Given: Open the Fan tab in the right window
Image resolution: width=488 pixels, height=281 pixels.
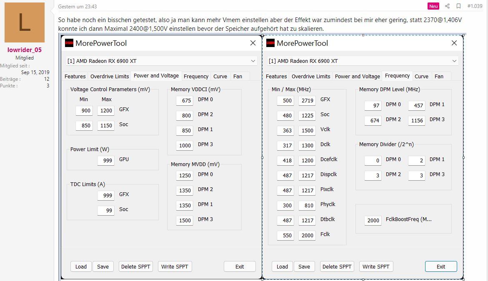Looking at the screenshot, I should click(x=439, y=77).
